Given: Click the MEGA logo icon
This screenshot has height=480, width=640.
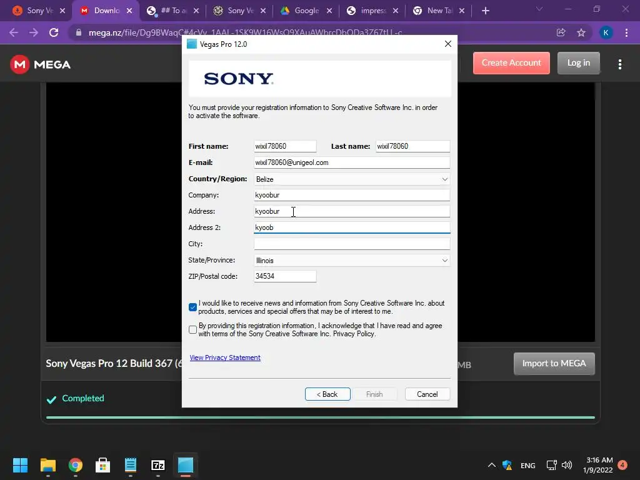Looking at the screenshot, I should [19, 64].
